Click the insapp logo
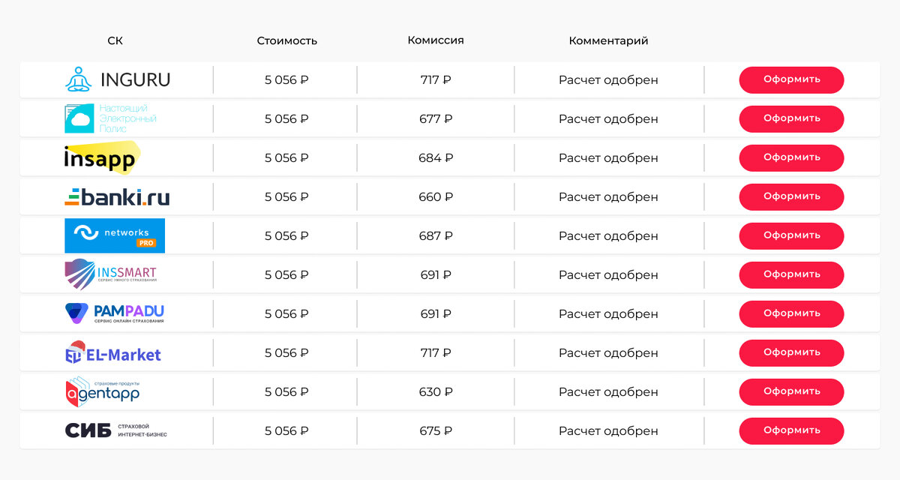The image size is (900, 480). (x=100, y=157)
